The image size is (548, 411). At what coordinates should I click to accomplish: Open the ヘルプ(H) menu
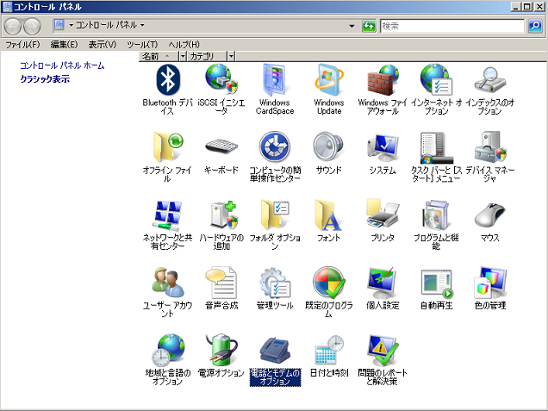[184, 45]
